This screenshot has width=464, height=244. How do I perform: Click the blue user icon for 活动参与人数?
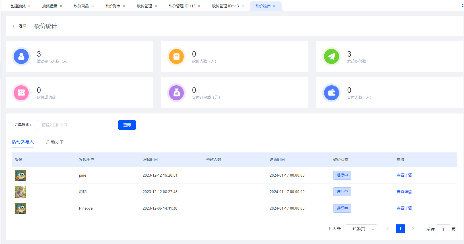(21, 57)
